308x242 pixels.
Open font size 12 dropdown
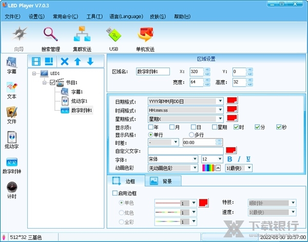click(220, 158)
